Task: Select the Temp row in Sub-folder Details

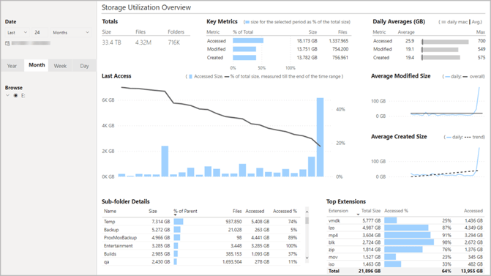Action: click(x=200, y=222)
